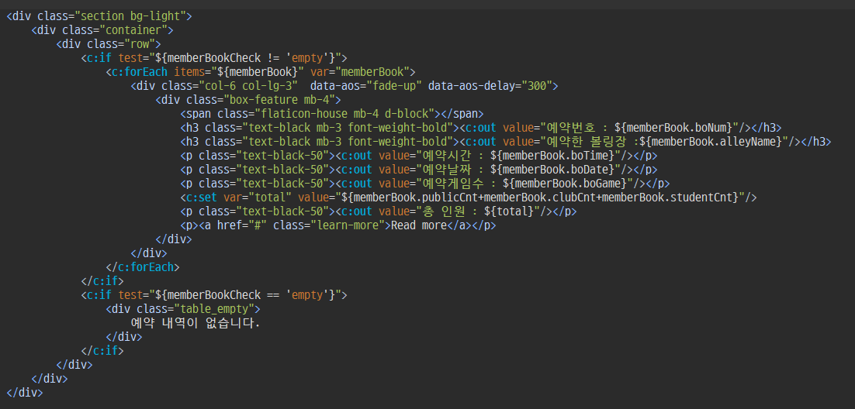
Task: Click the first closing </c:if> tag
Action: pyautogui.click(x=102, y=281)
